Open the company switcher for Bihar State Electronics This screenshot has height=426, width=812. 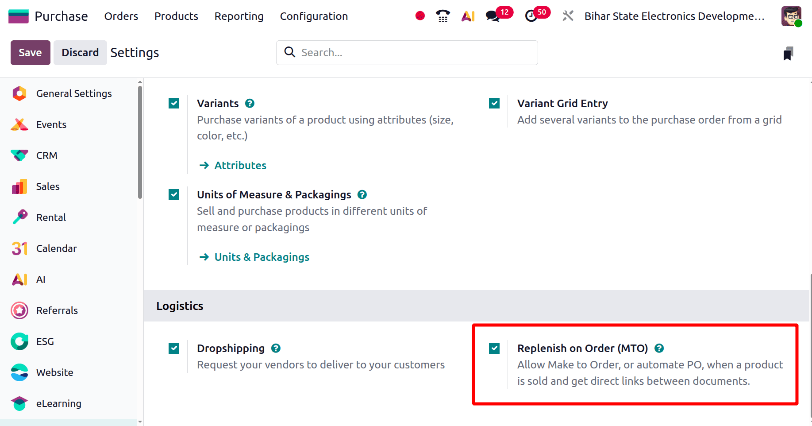pos(673,16)
